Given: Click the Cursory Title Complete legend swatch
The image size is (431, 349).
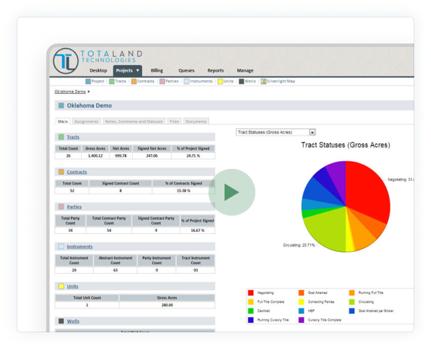Looking at the screenshot, I should tap(301, 320).
